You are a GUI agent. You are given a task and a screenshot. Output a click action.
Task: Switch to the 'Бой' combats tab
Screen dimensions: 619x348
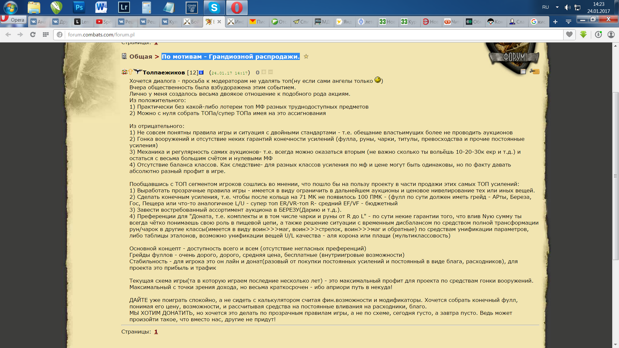point(192,22)
